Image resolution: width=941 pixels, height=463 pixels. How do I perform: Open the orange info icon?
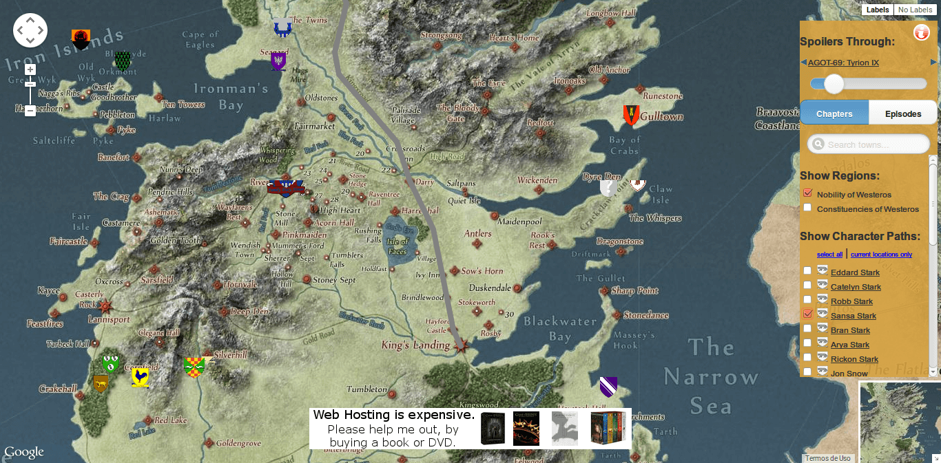pos(921,32)
